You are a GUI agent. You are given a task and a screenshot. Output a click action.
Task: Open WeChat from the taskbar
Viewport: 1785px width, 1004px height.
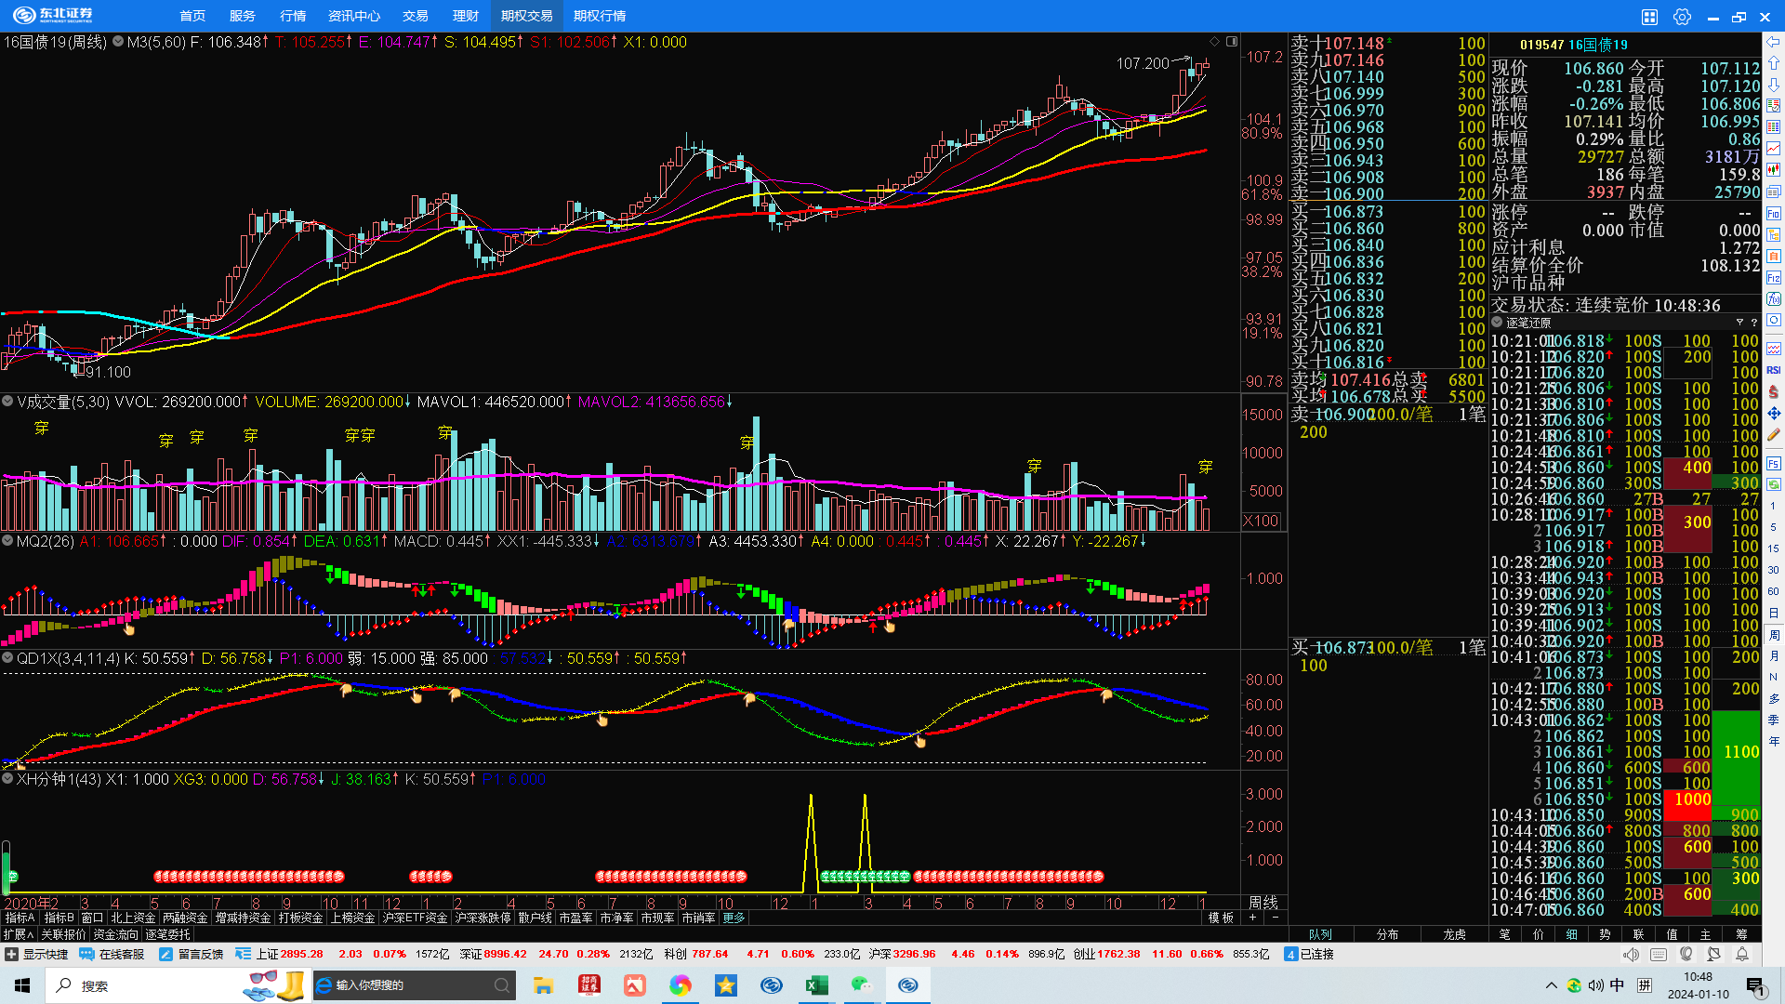click(863, 985)
